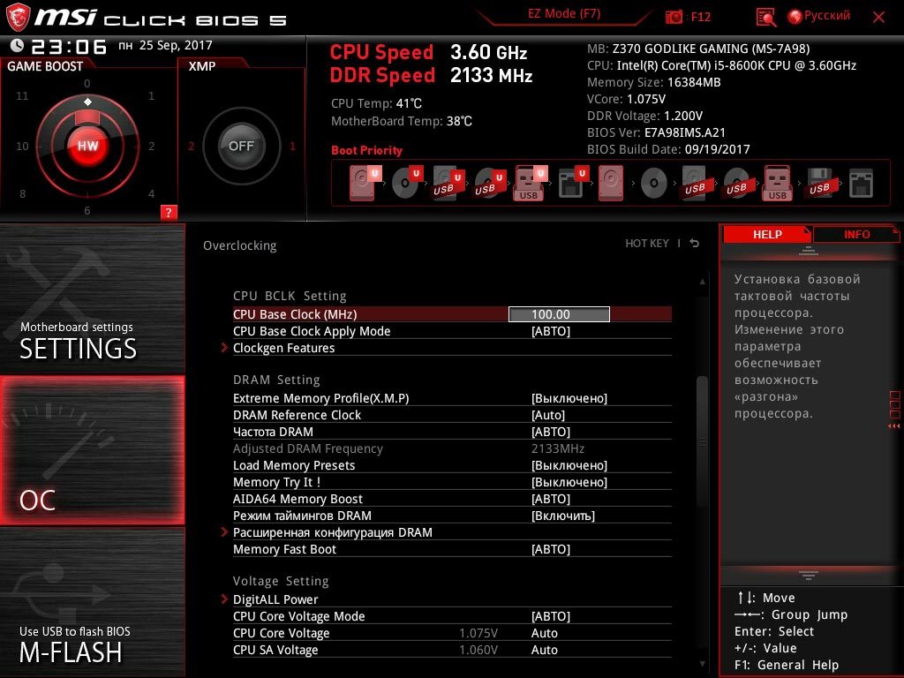
Task: Click the HOT KEY label
Action: tap(647, 244)
